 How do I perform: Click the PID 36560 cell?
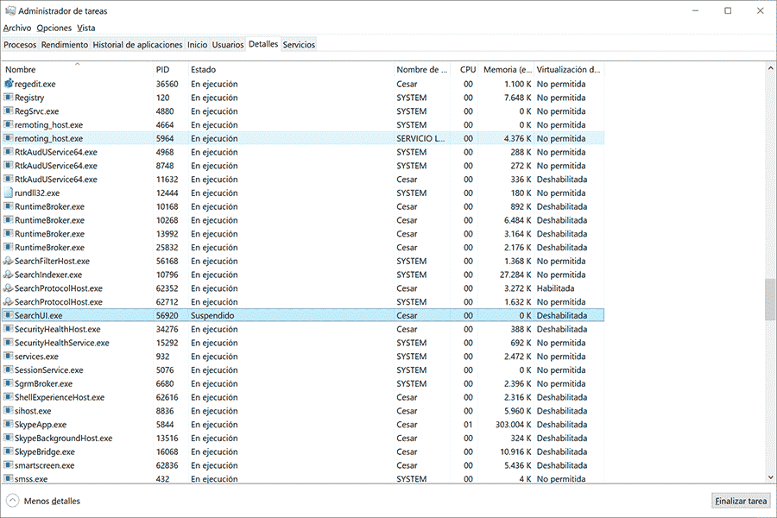pos(167,84)
